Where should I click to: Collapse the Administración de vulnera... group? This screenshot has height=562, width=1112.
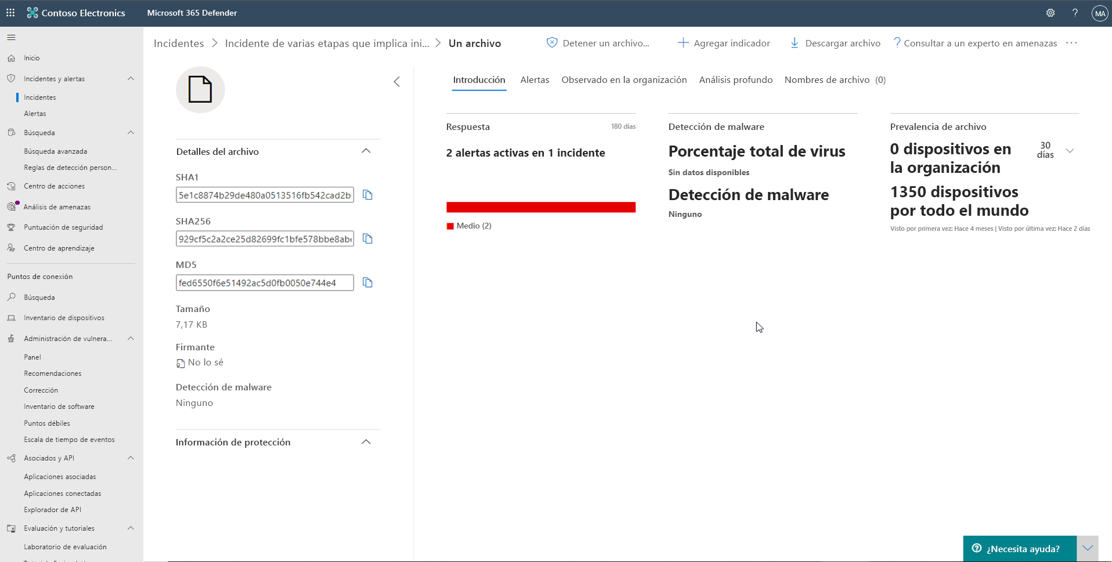[131, 338]
